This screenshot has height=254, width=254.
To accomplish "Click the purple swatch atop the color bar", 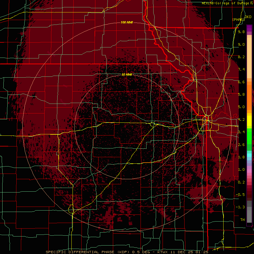I will [x=249, y=28].
